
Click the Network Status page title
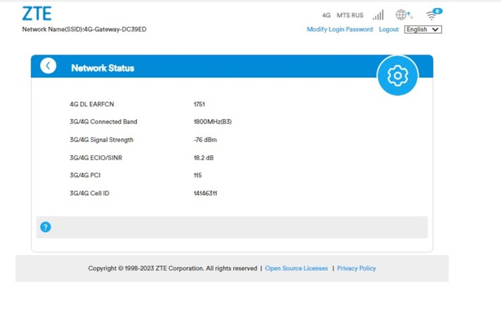(x=102, y=68)
